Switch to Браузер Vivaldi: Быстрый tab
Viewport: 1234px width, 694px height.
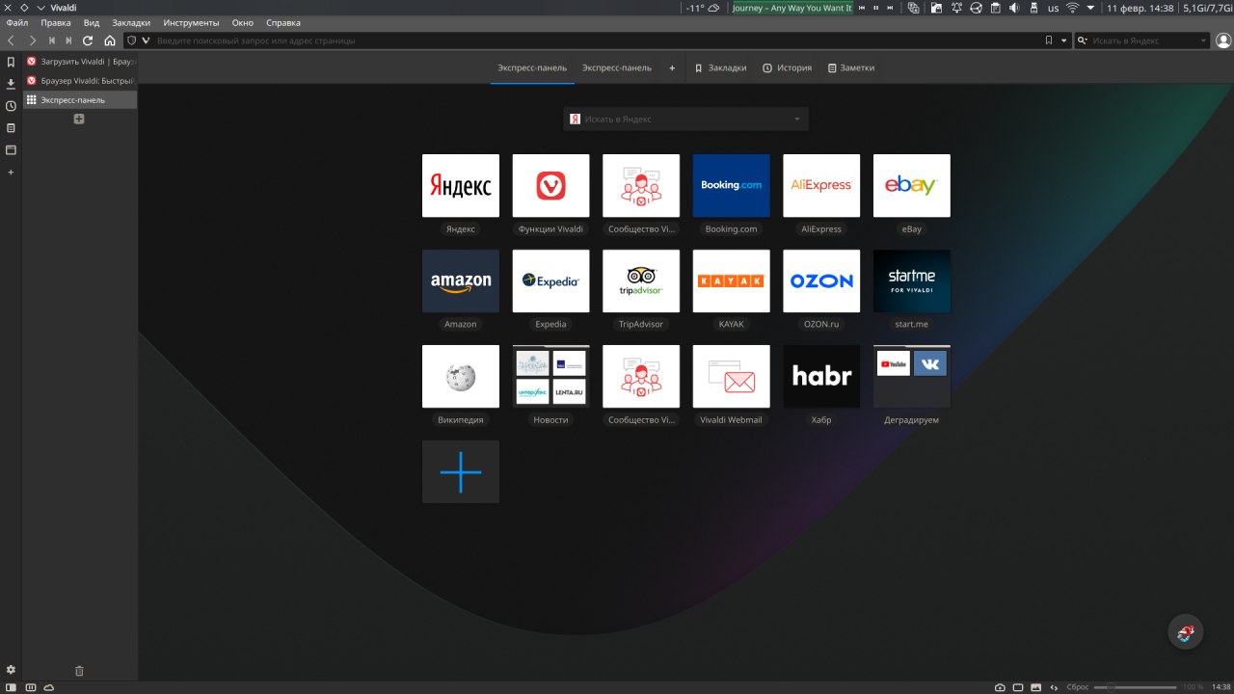[81, 80]
